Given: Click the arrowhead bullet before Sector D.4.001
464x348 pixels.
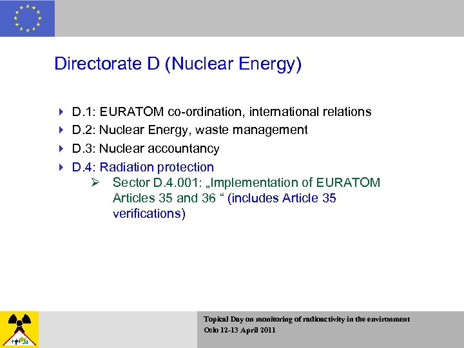Looking at the screenshot, I should pyautogui.click(x=95, y=182).
